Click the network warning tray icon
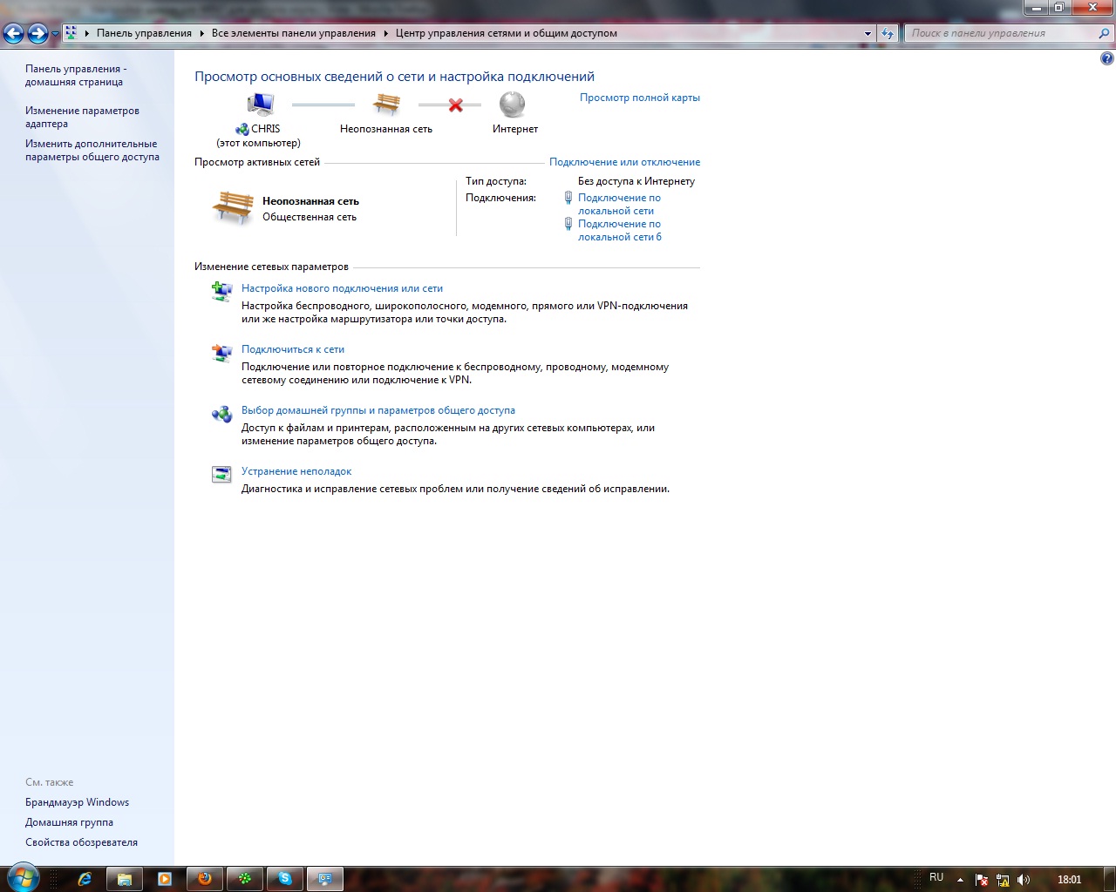The image size is (1116, 892). click(x=1003, y=880)
